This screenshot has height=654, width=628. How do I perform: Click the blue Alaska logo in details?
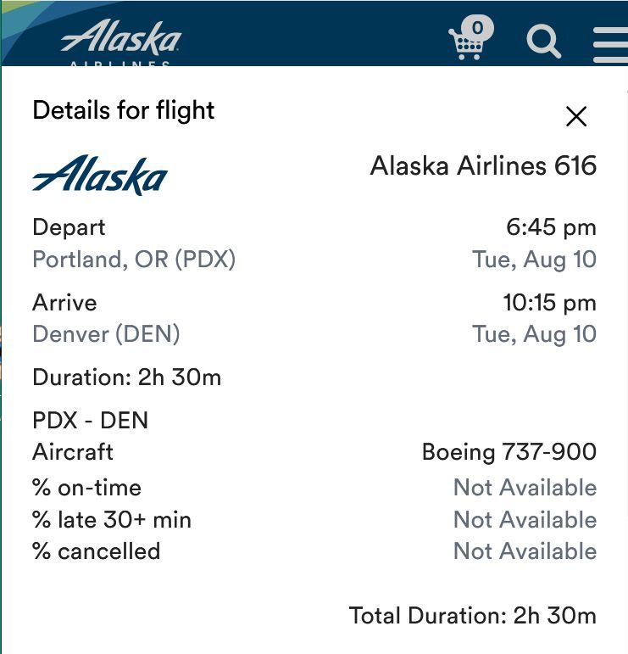(100, 175)
